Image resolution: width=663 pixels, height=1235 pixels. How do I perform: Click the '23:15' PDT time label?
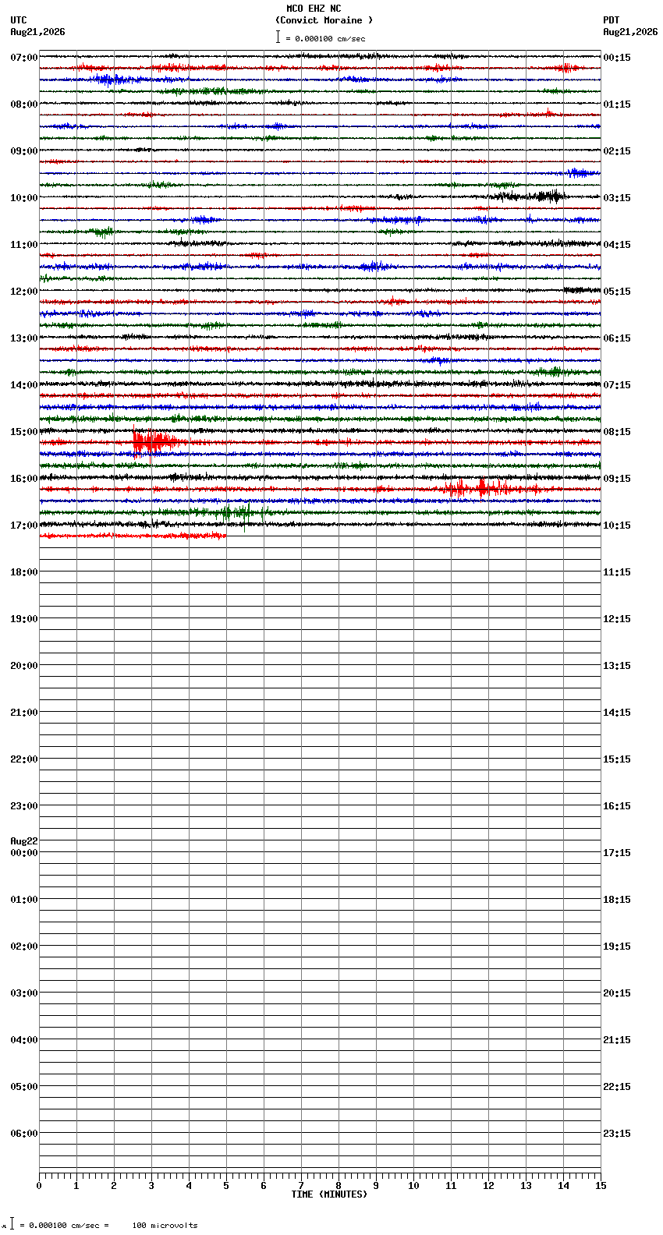coord(617,1134)
